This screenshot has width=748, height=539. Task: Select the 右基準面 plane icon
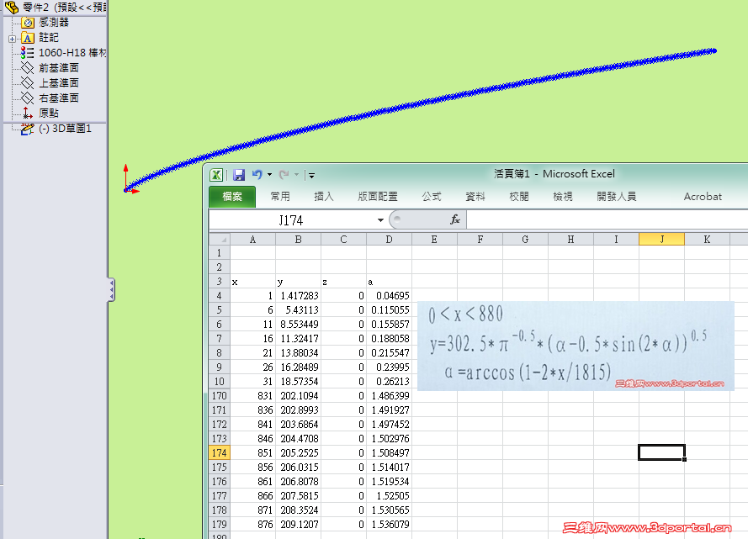point(29,98)
